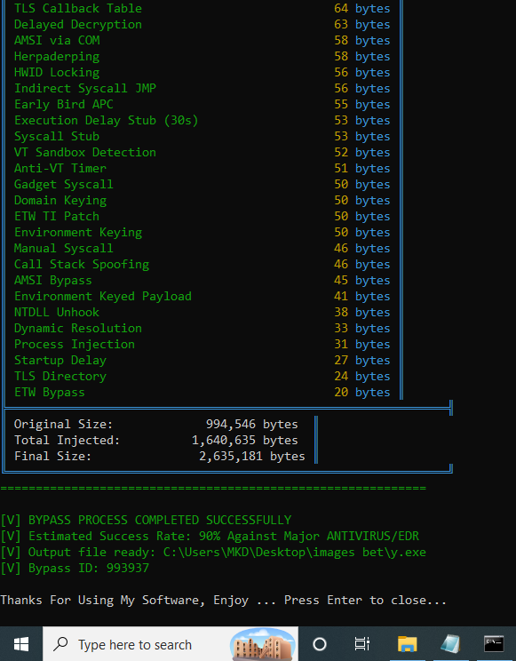Click the 'TLS Callback Table' list entry

(x=78, y=8)
